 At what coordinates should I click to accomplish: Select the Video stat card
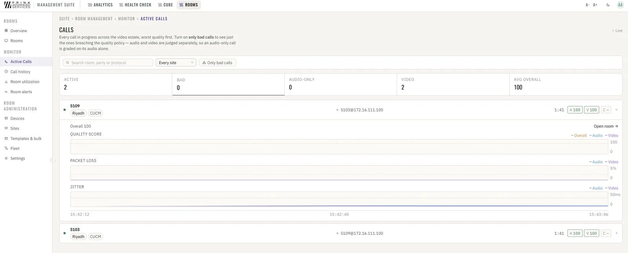click(x=453, y=84)
